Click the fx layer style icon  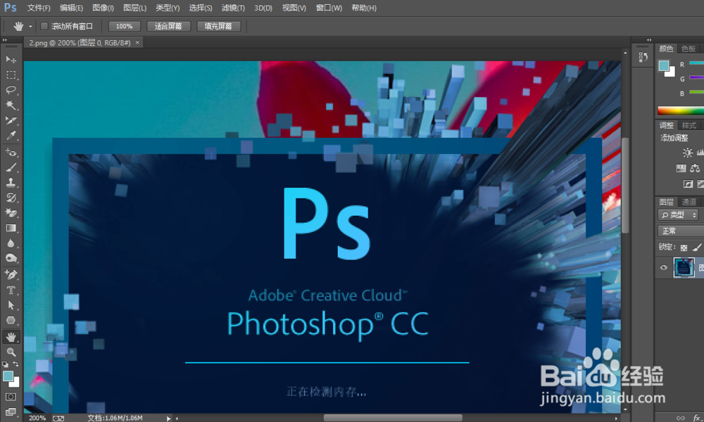[x=697, y=418]
